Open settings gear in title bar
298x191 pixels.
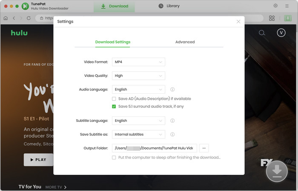pyautogui.click(x=275, y=6)
